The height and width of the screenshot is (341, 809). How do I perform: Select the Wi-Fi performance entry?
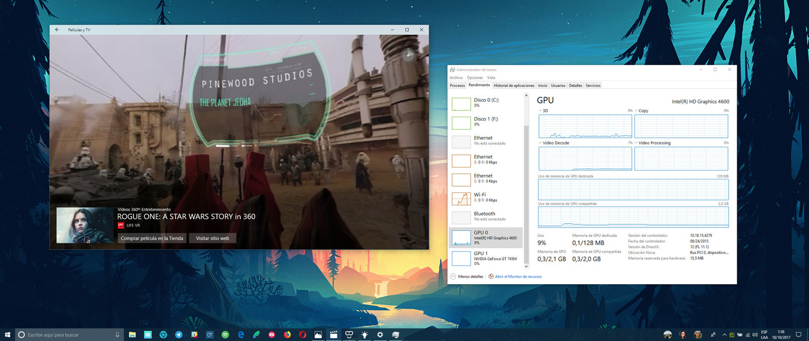point(486,198)
